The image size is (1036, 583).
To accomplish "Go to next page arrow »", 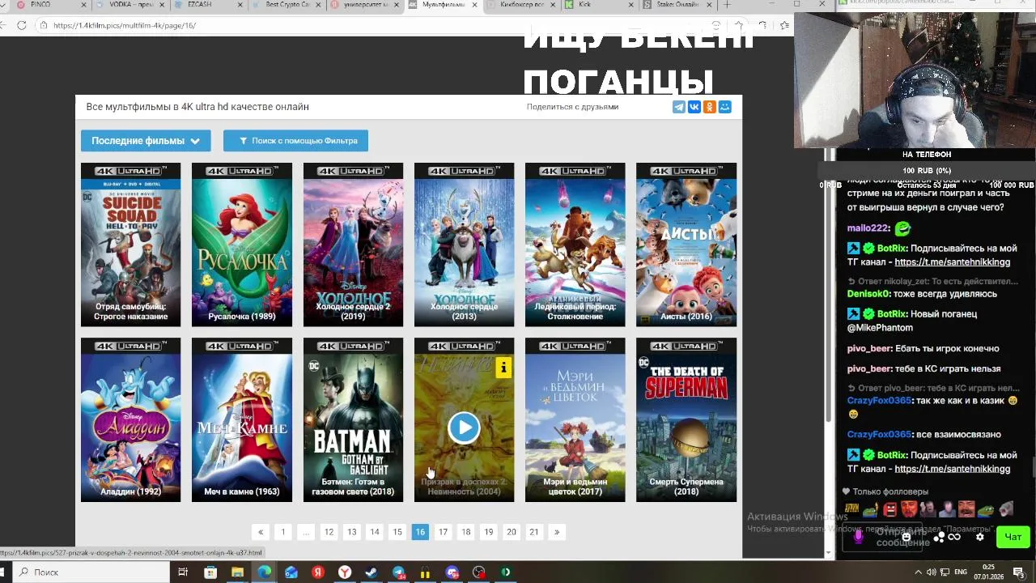I will pyautogui.click(x=557, y=532).
